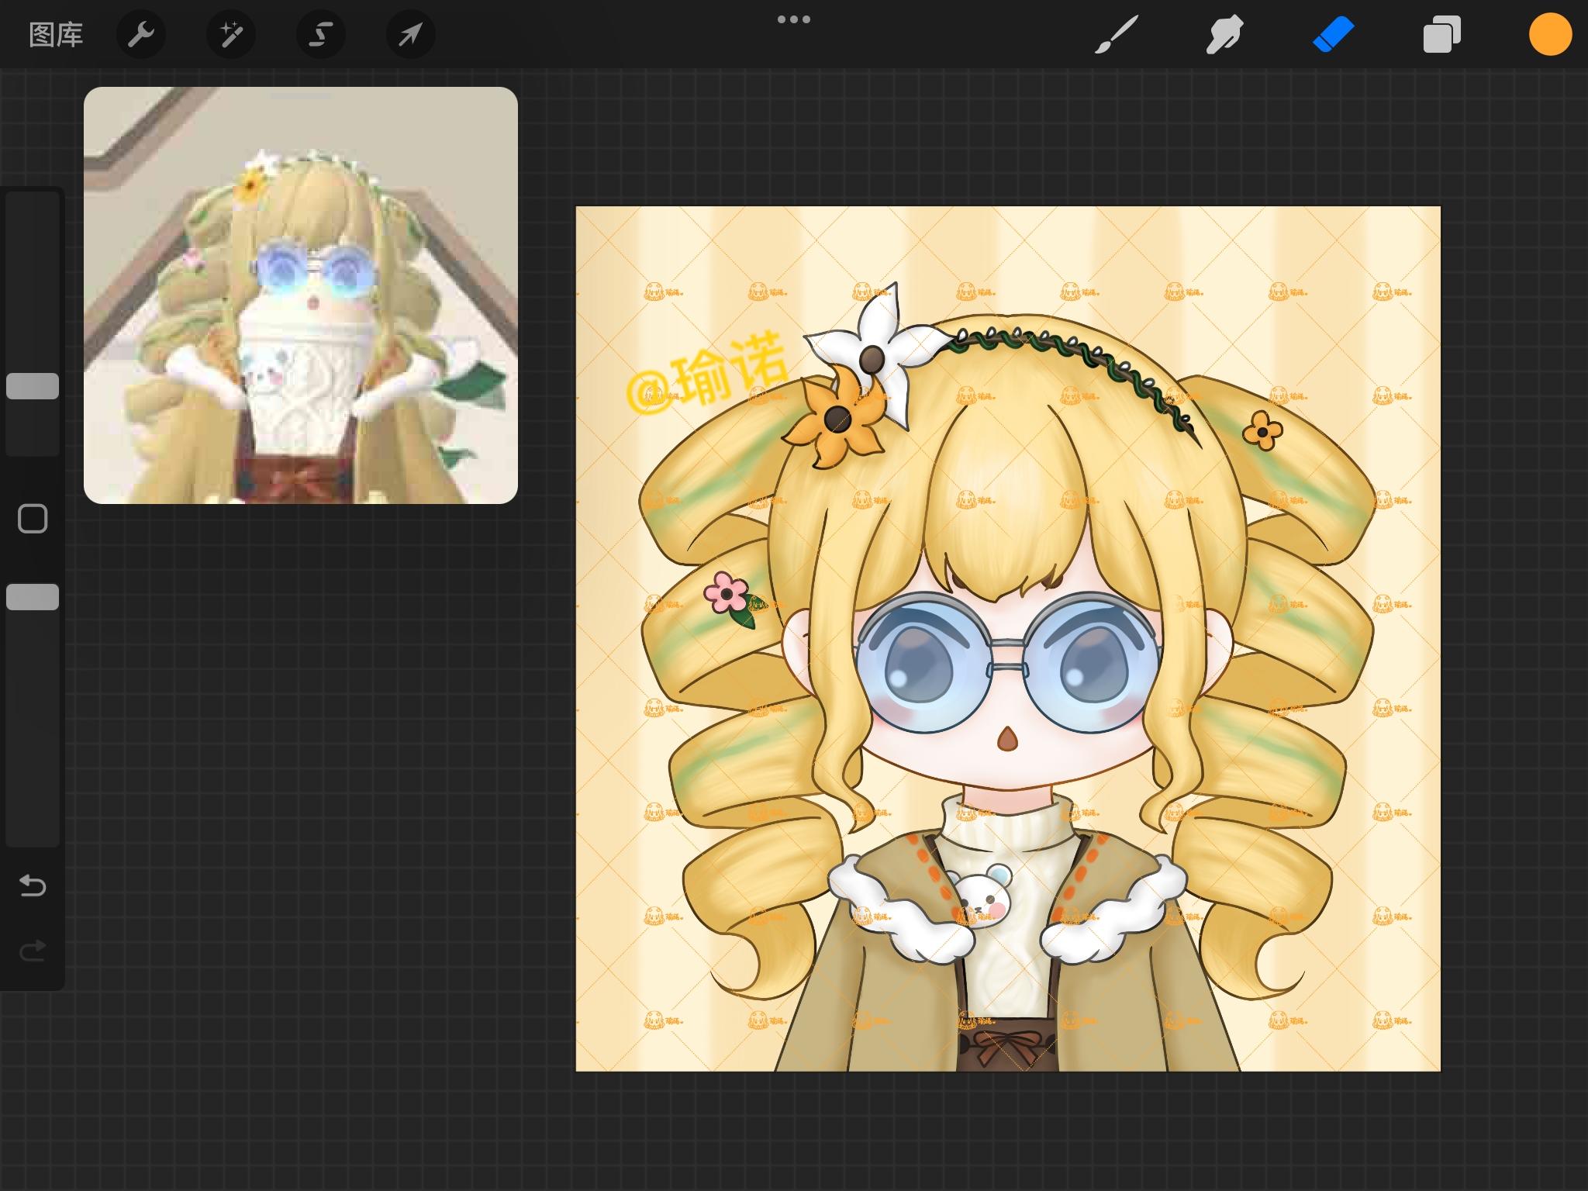Open the Adjustments magic wand menu

(231, 35)
